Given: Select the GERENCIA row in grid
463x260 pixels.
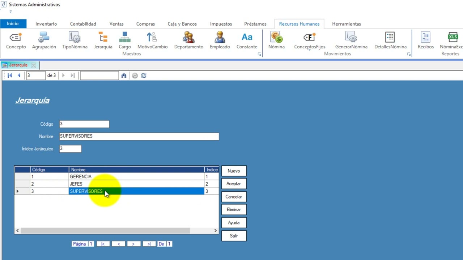Looking at the screenshot, I should coord(116,177).
